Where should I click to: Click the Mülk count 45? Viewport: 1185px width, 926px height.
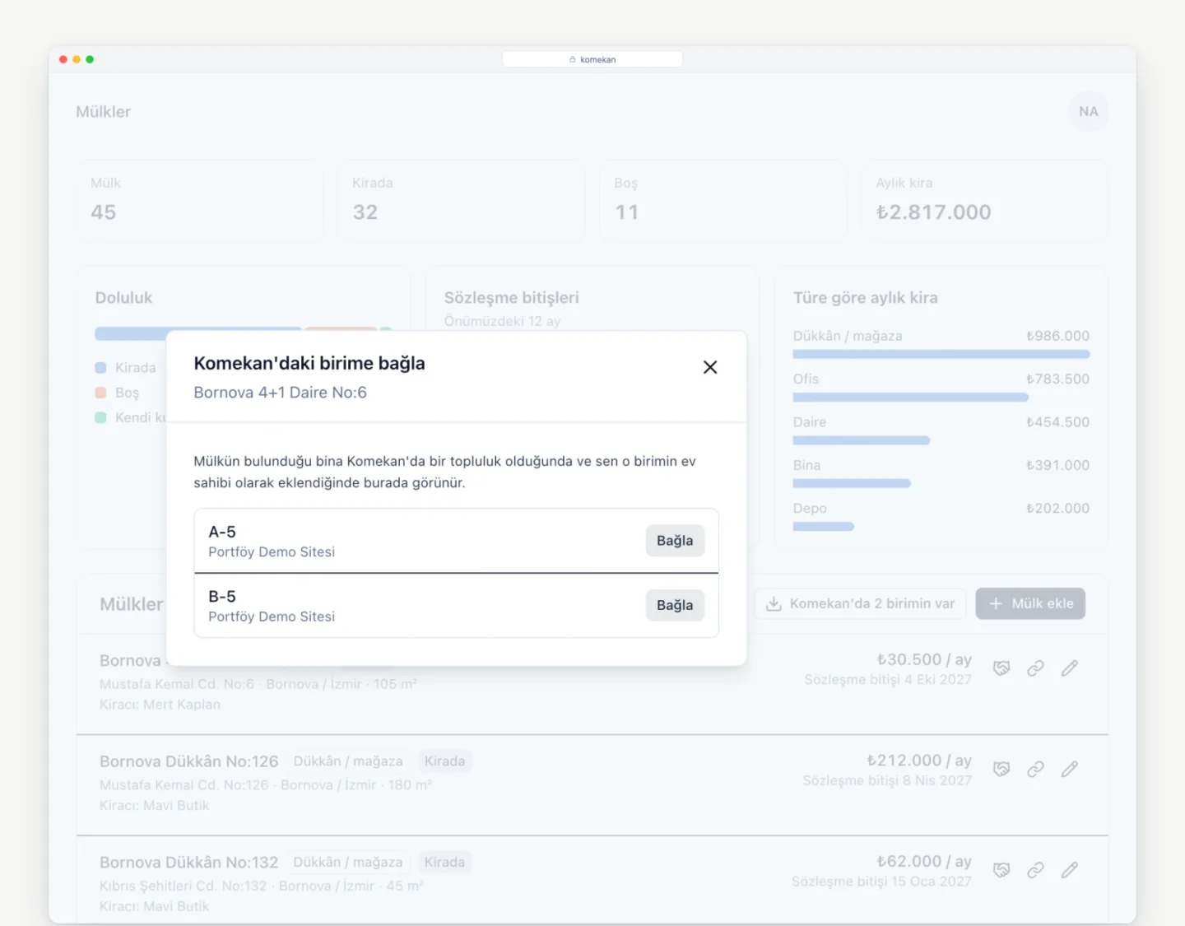point(104,212)
